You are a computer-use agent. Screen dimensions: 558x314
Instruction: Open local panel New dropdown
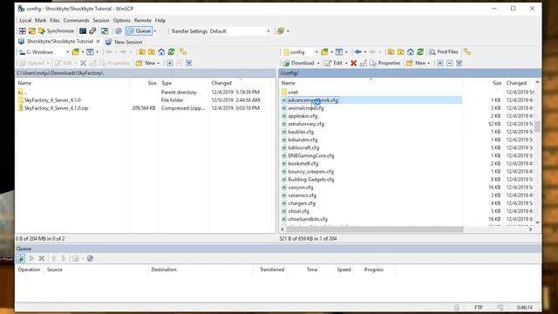coord(147,63)
